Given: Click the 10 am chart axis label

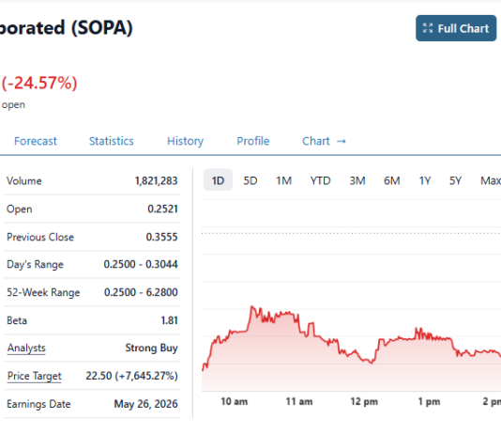Looking at the screenshot, I should click(x=235, y=401).
